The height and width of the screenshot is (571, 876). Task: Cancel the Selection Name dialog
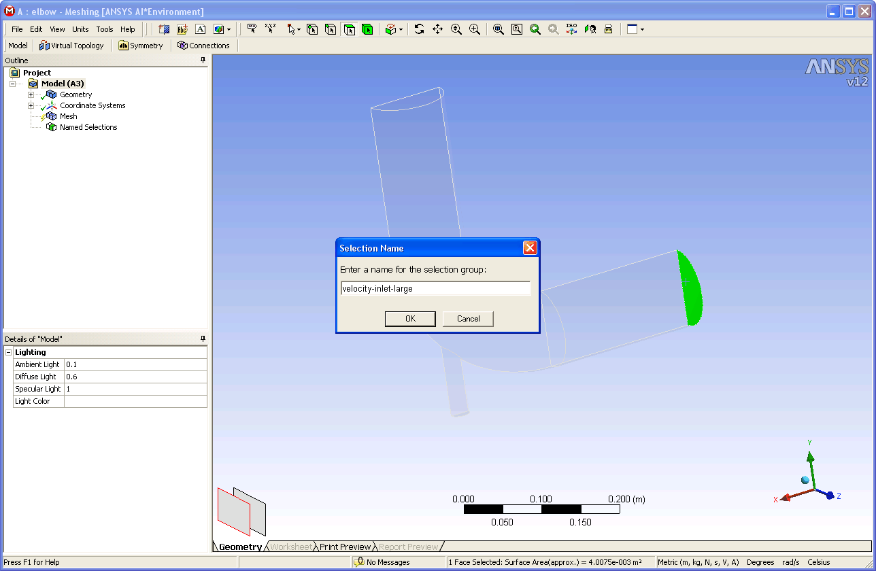point(468,319)
